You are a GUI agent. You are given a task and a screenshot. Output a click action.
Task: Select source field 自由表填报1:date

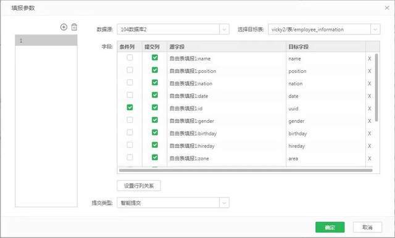click(189, 96)
